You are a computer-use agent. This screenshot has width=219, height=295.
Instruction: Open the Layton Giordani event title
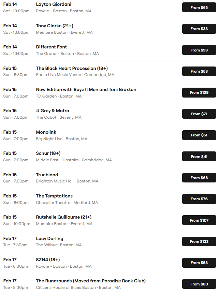(x=54, y=4)
